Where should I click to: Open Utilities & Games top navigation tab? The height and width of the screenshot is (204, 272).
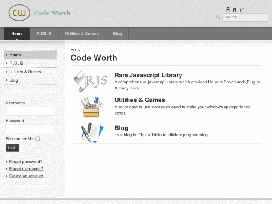pyautogui.click(x=82, y=34)
